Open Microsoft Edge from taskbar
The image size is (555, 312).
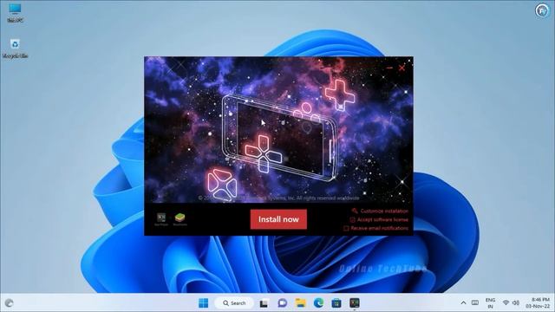318,302
